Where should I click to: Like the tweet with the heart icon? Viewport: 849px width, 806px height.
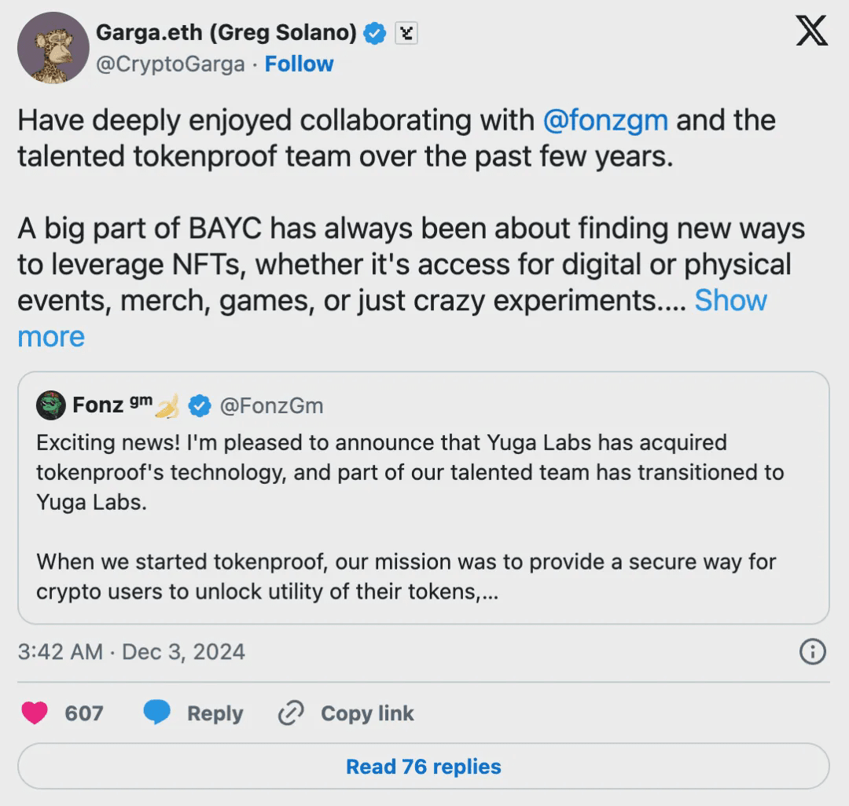click(34, 713)
